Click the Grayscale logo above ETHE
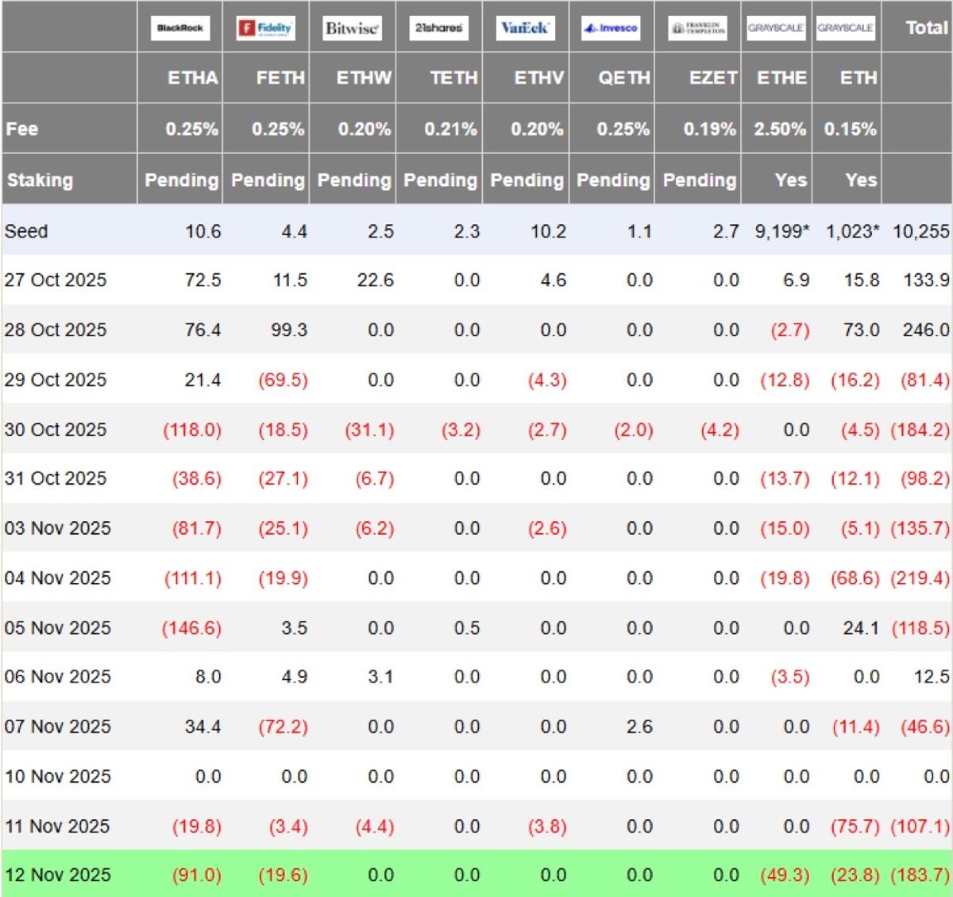953x897 pixels. (776, 28)
